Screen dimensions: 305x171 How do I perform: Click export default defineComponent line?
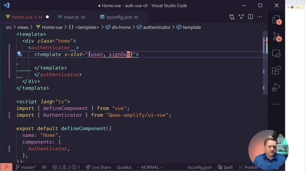point(64,129)
